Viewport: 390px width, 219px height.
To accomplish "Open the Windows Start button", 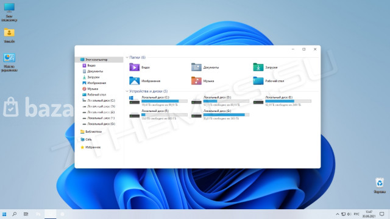I will [4, 214].
